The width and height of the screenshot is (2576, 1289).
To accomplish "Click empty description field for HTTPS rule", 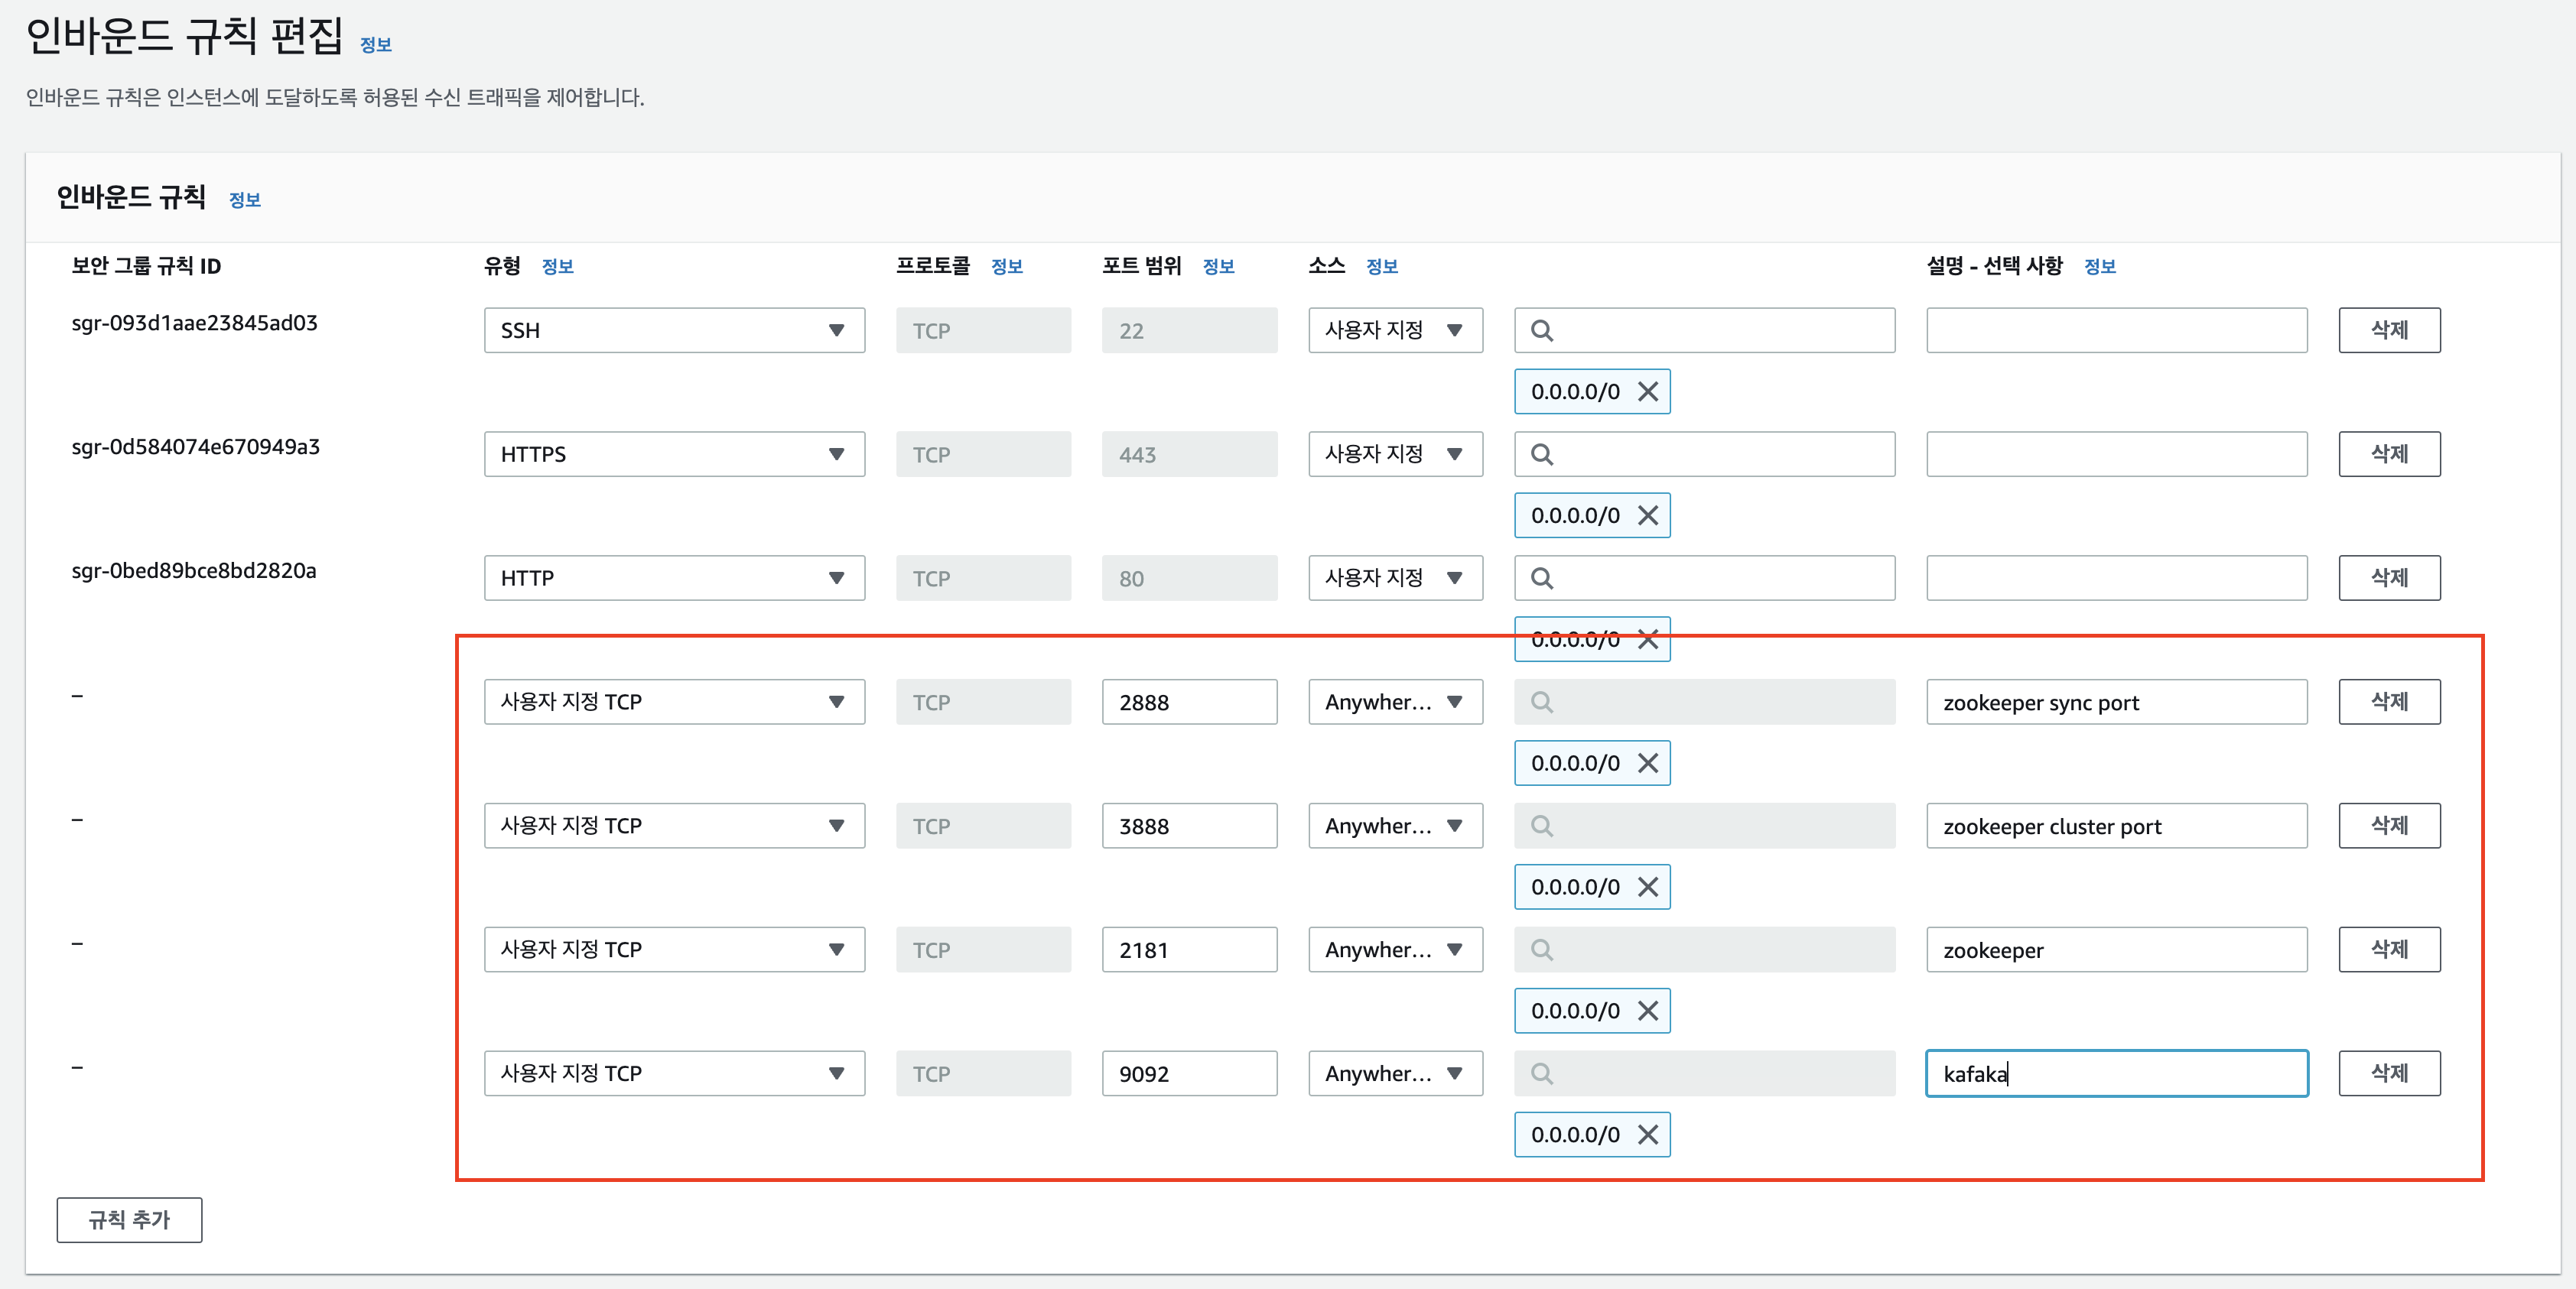I will [x=2116, y=455].
